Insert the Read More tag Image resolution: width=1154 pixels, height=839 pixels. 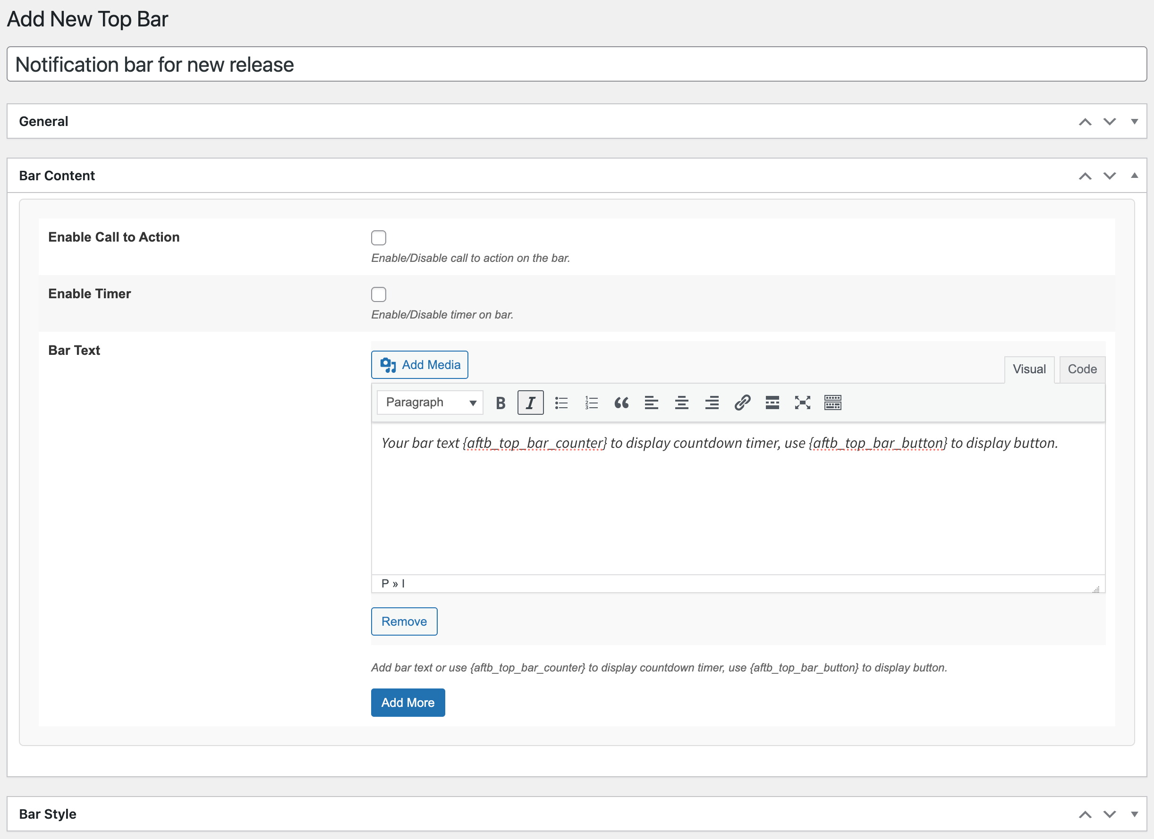pos(772,402)
